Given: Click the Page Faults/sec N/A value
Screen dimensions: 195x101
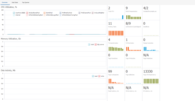Looking at the screenshot, I should click(146, 55).
